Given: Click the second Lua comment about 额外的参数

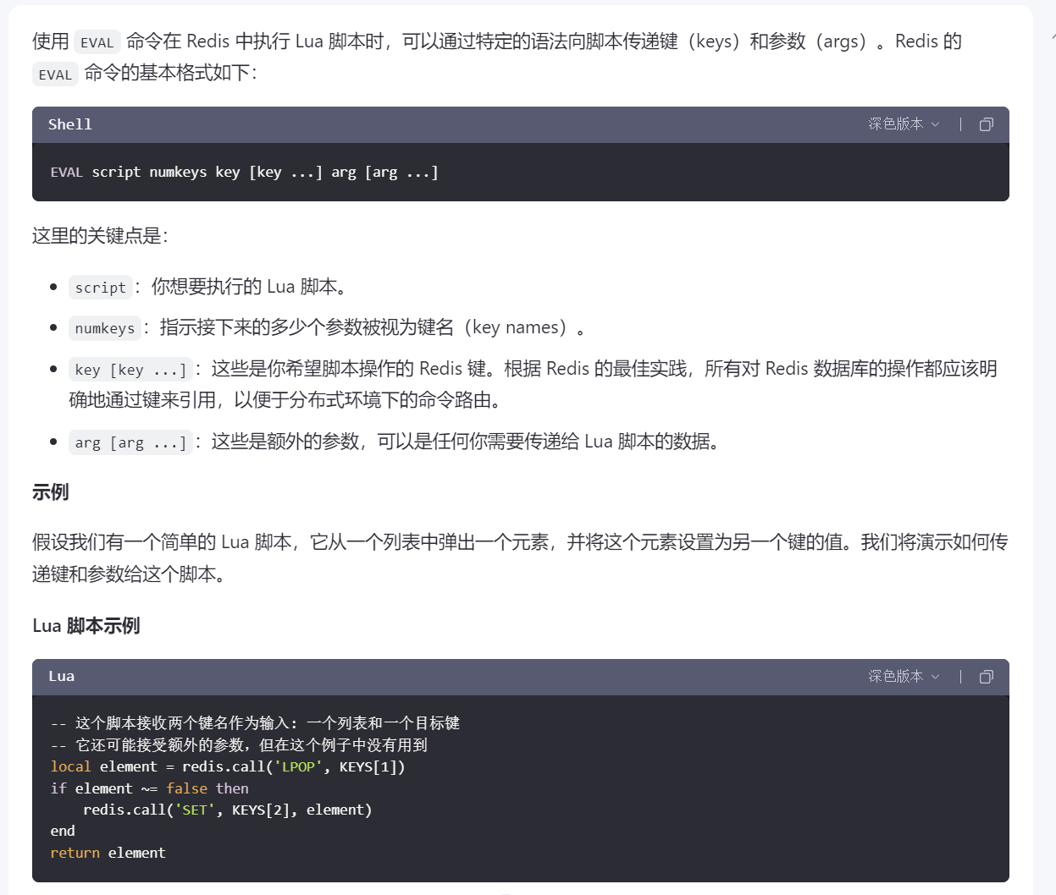Looking at the screenshot, I should pyautogui.click(x=239, y=745).
